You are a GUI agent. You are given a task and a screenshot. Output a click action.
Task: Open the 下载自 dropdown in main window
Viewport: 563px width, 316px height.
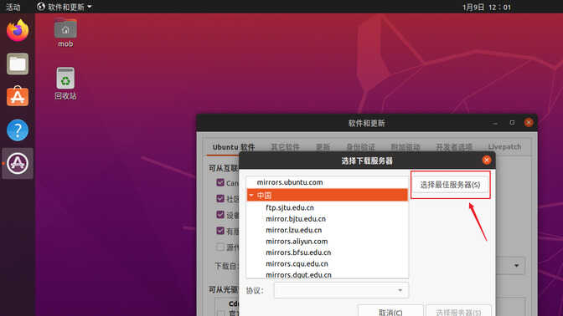[516, 266]
